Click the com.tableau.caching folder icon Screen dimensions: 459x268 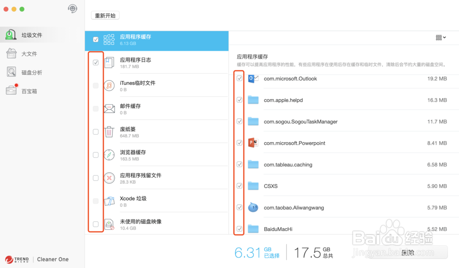pyautogui.click(x=253, y=164)
